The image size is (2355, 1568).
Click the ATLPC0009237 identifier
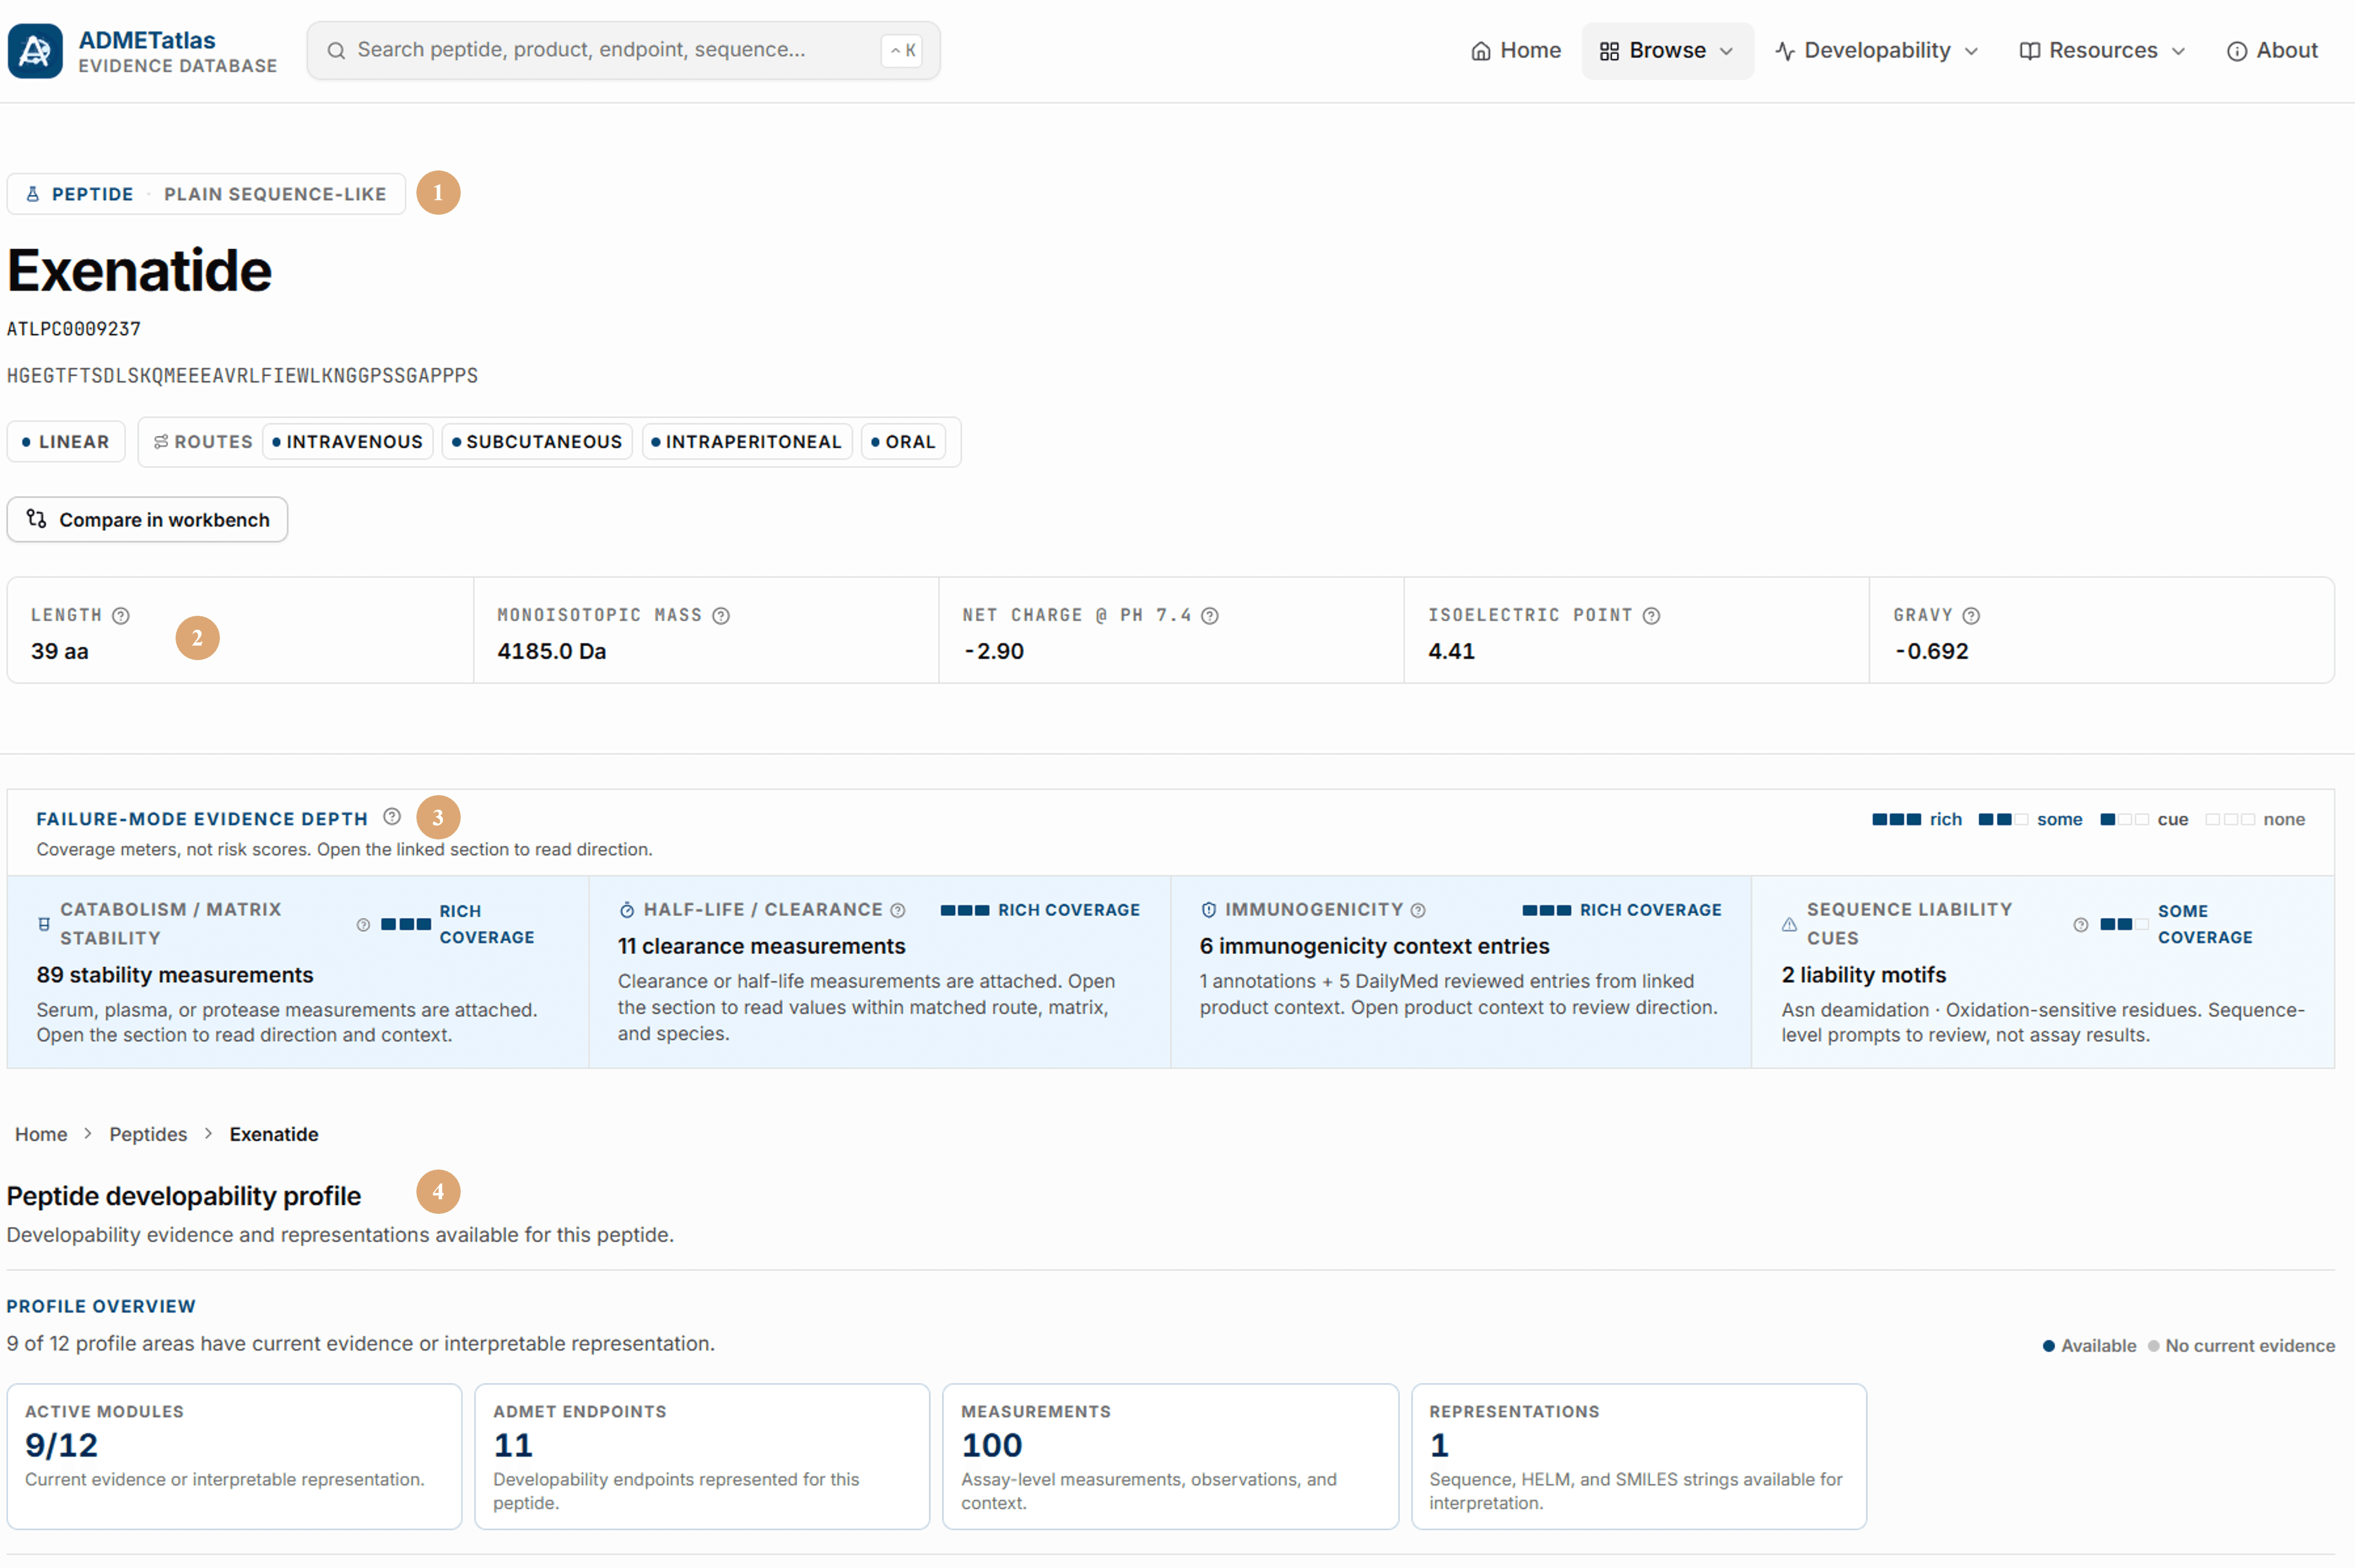74,329
